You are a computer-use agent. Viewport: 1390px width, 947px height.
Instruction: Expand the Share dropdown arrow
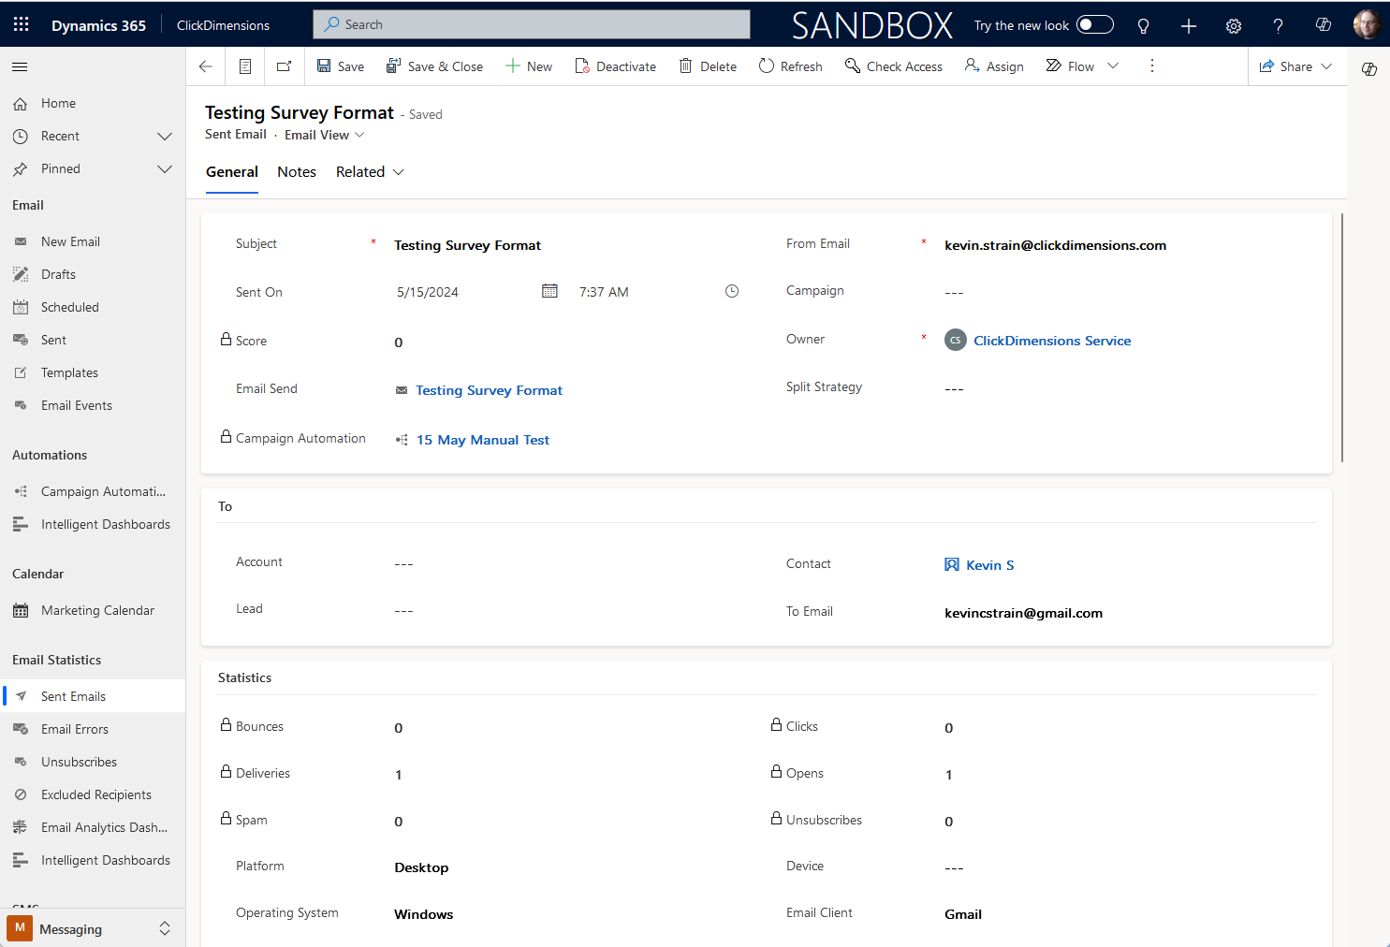[1326, 66]
